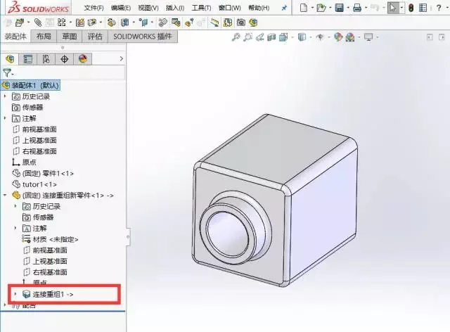450x332 pixels.
Task: Click the Mate paperclip icon
Action: click(37, 23)
